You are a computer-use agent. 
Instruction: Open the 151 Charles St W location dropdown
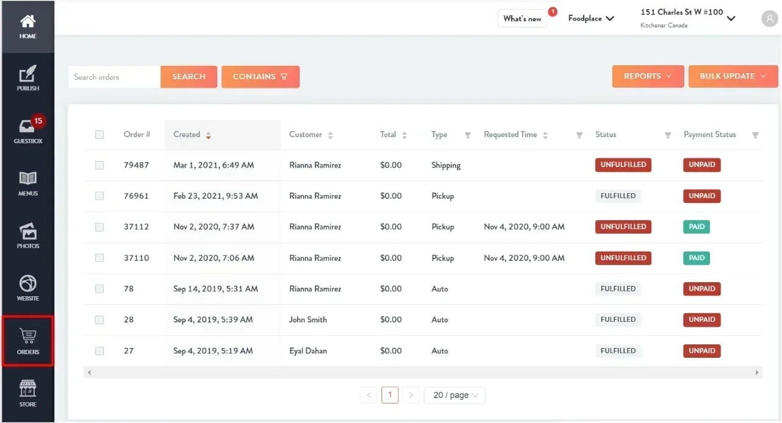[687, 18]
